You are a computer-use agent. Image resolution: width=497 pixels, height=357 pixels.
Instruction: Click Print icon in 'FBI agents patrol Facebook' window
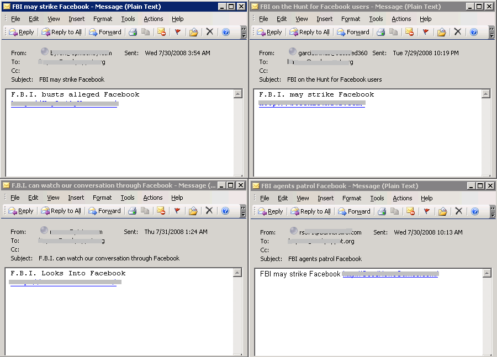[x=382, y=211]
